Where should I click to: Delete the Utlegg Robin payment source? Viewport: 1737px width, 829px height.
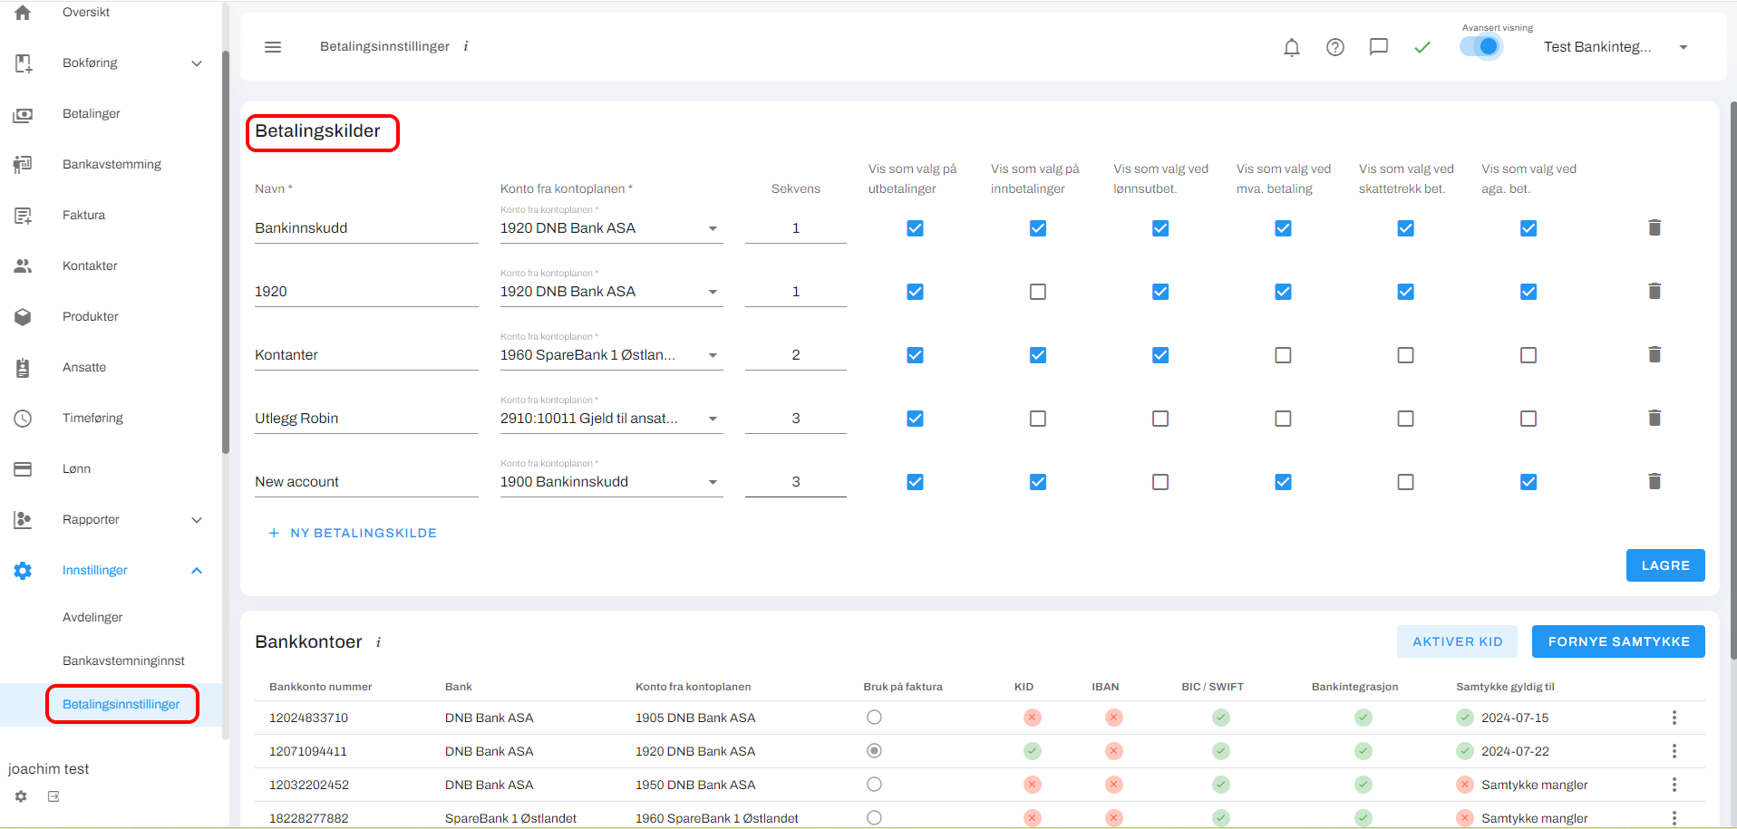pyautogui.click(x=1655, y=418)
